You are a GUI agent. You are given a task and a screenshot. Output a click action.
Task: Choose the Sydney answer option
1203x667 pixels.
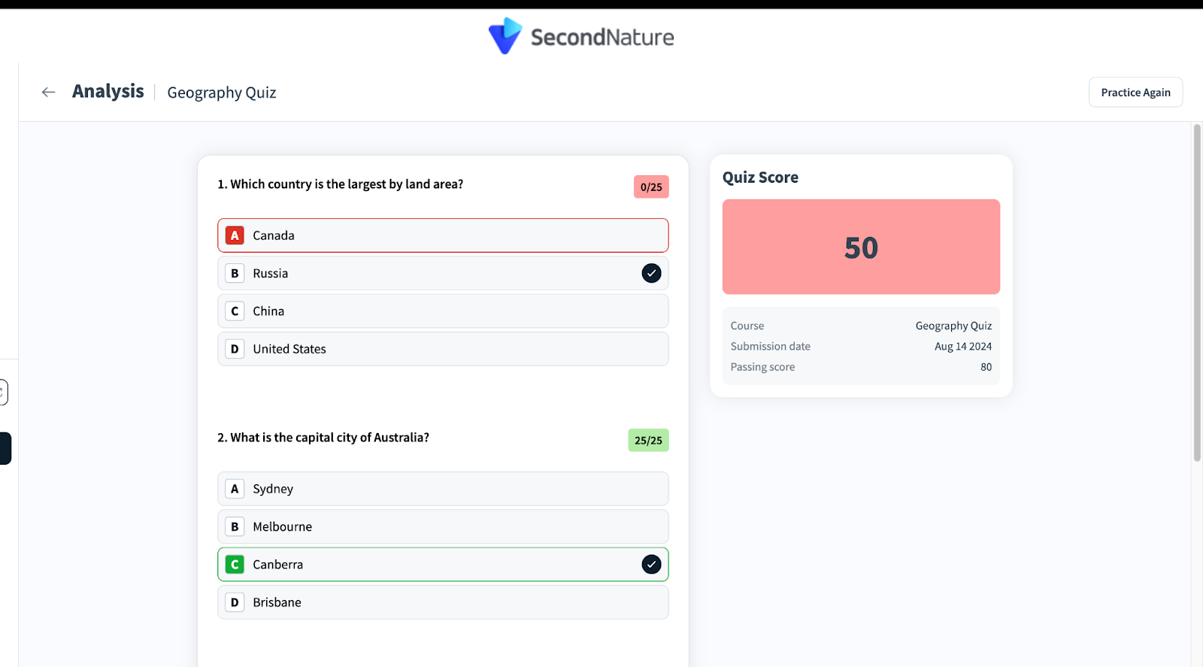(442, 489)
